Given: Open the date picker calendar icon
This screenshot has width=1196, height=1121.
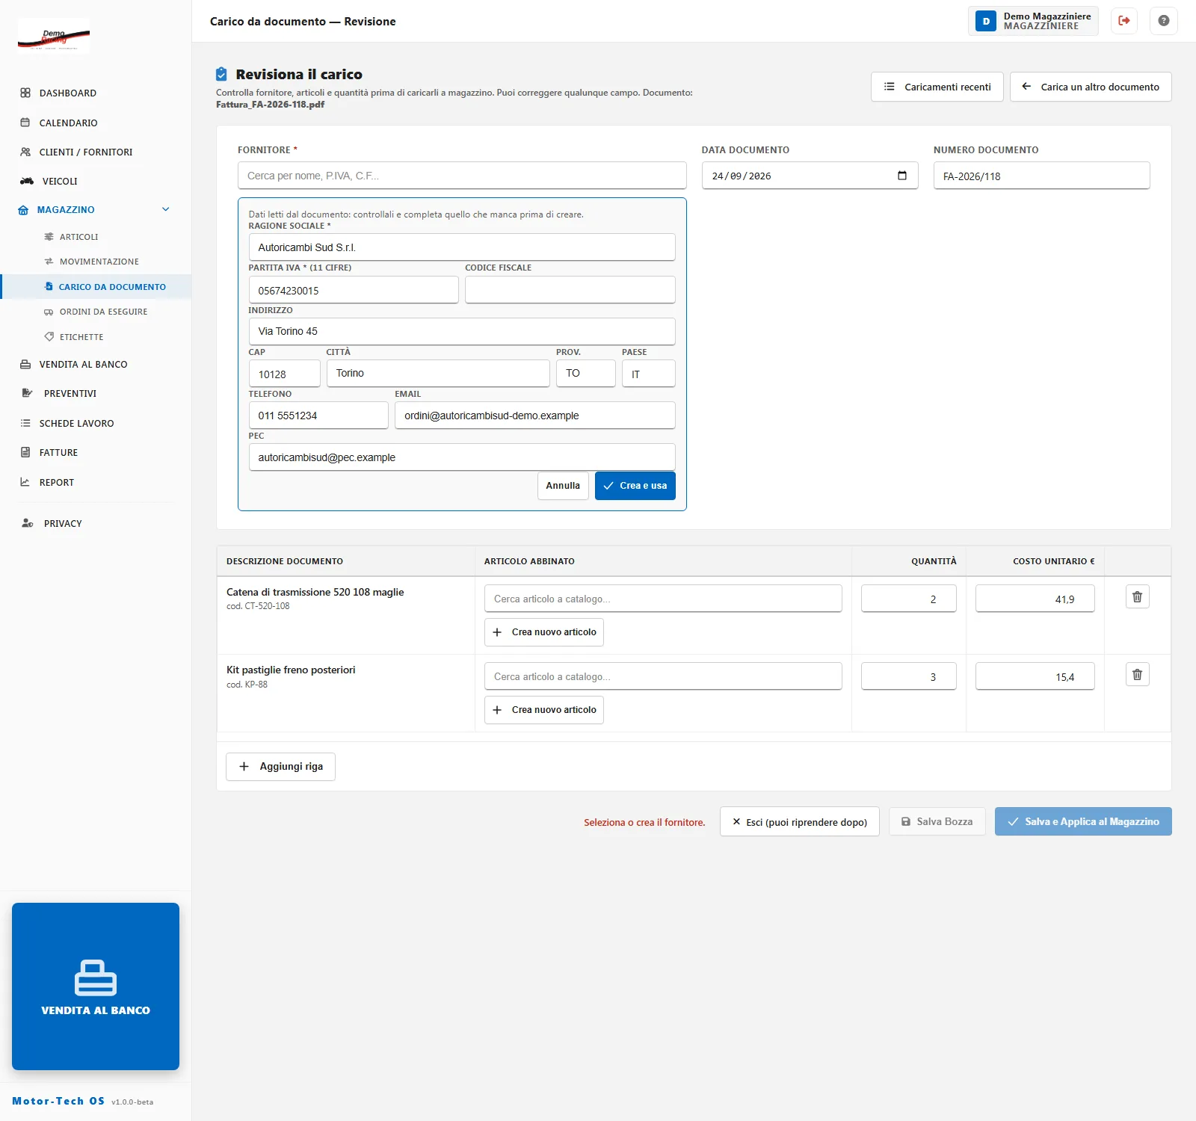Looking at the screenshot, I should click(902, 176).
